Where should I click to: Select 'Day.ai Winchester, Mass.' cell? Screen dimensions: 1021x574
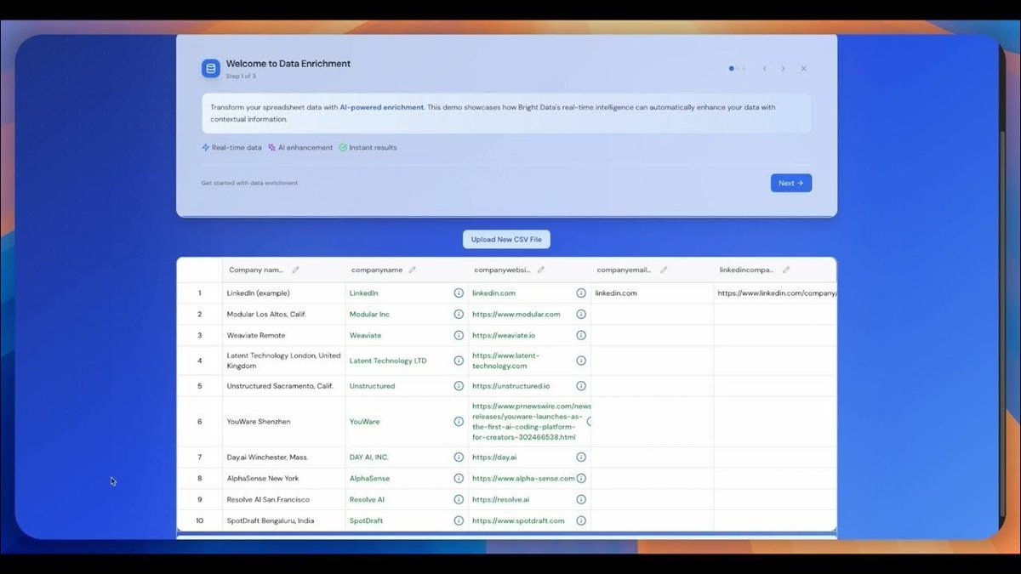(x=283, y=457)
